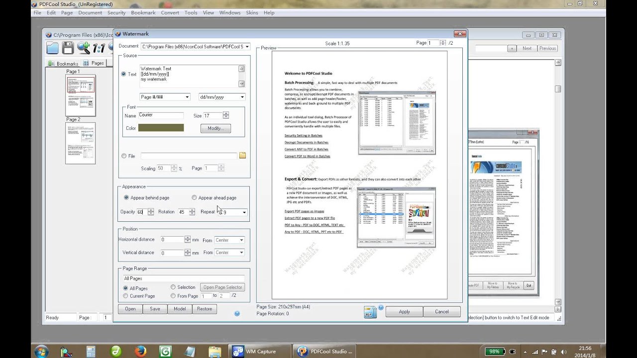Click the Bookmarks tab book icon
The width and height of the screenshot is (637, 358).
[51, 64]
